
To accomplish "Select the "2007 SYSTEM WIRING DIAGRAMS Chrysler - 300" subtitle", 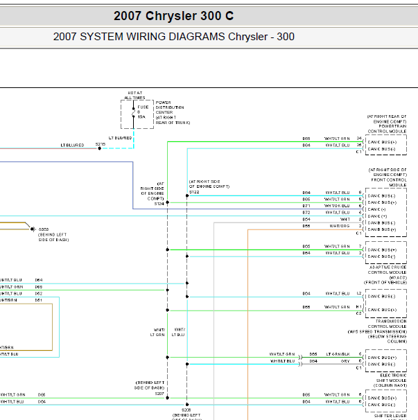I will click(x=173, y=37).
